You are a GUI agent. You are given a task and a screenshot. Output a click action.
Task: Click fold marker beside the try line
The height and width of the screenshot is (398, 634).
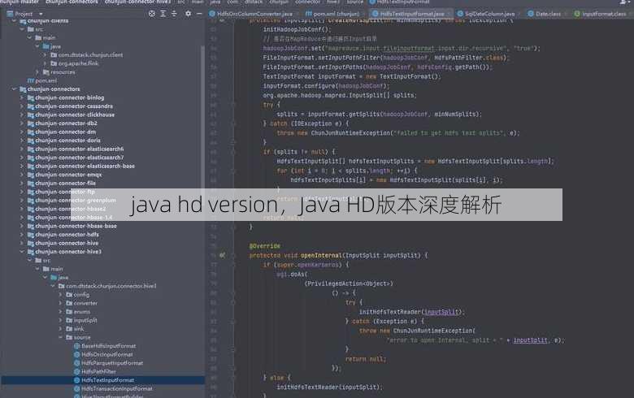tap(233, 105)
